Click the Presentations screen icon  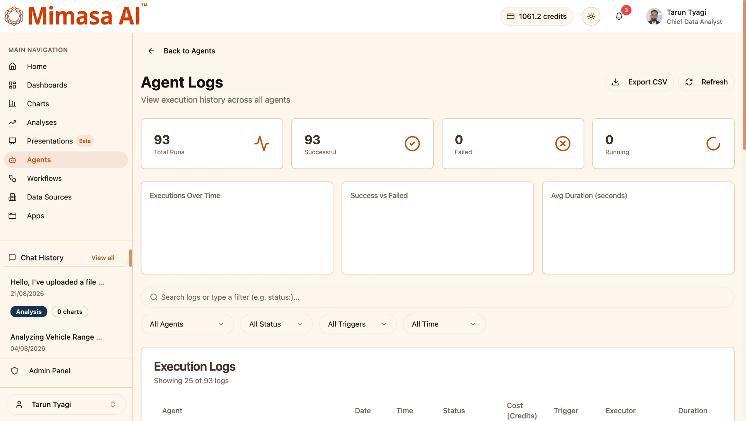pos(12,141)
